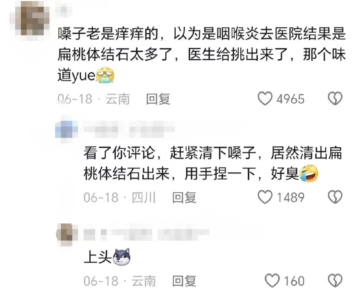Reply to the 上头 comment

coord(184,281)
